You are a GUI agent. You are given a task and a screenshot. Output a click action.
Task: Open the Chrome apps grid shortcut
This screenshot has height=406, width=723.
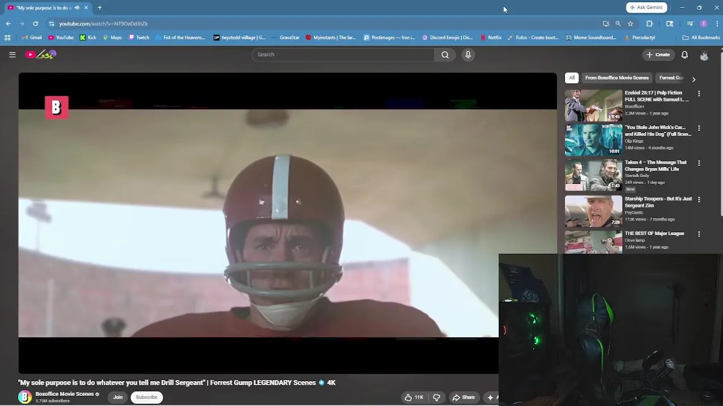click(x=7, y=38)
